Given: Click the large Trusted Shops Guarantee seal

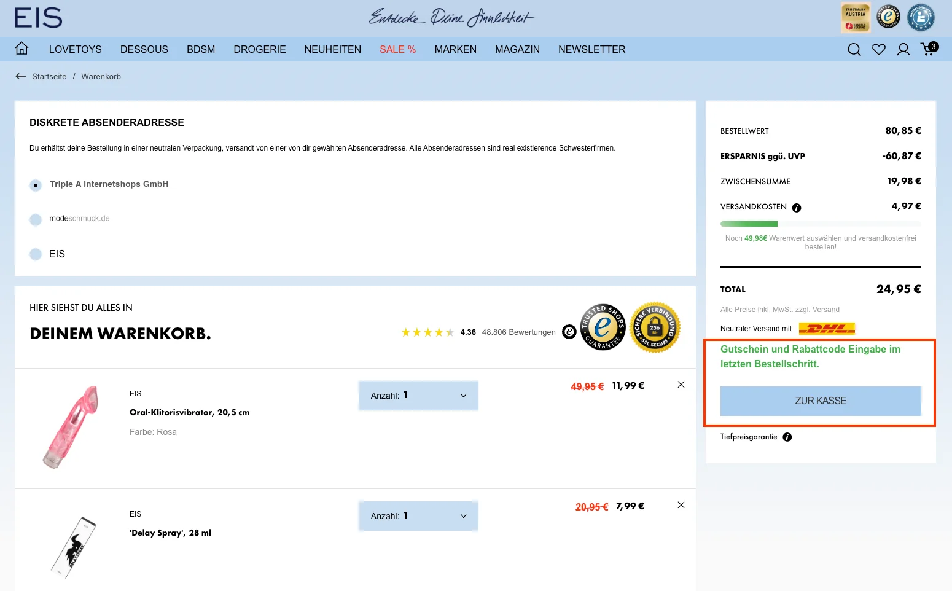Looking at the screenshot, I should (603, 327).
